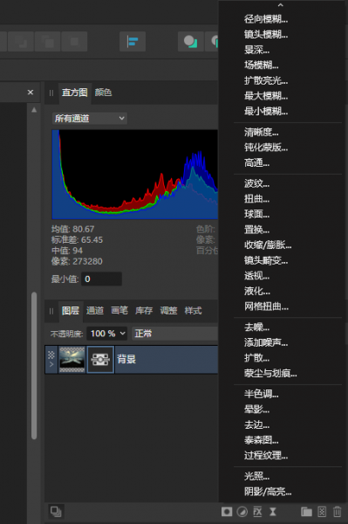Choose 扭曲... from the menu
Screen dimensions: 348x524
pyautogui.click(x=256, y=199)
